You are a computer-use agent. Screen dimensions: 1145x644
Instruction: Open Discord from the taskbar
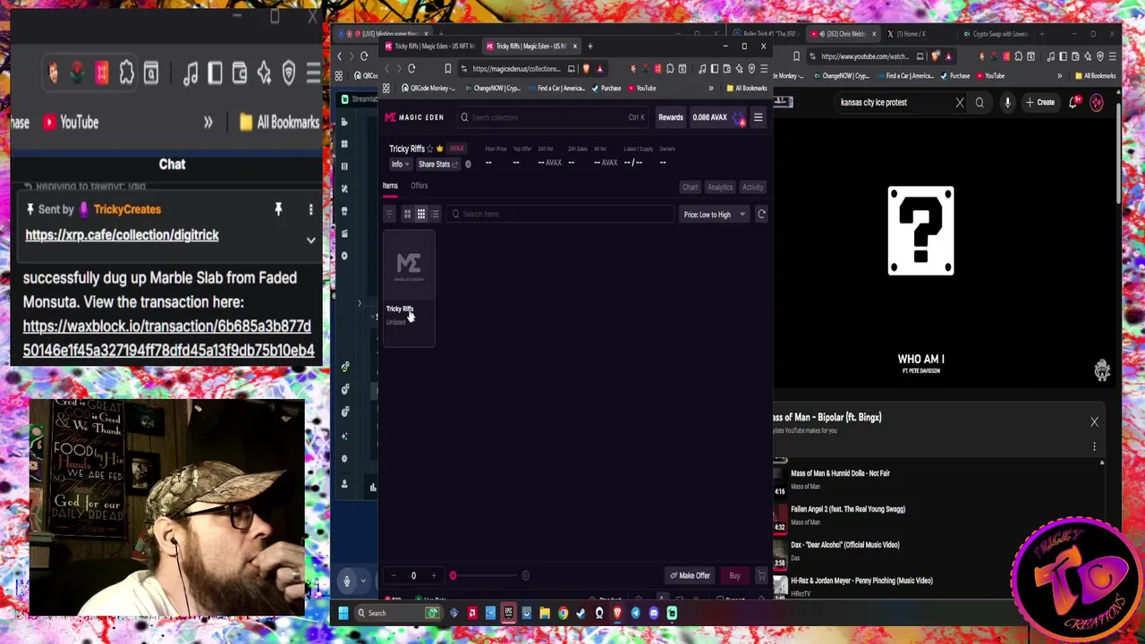(654, 613)
